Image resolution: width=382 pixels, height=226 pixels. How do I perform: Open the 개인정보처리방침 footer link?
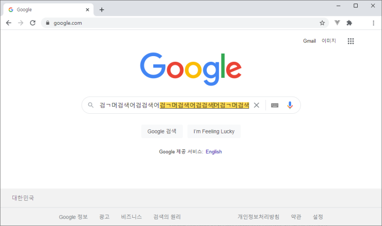(258, 217)
